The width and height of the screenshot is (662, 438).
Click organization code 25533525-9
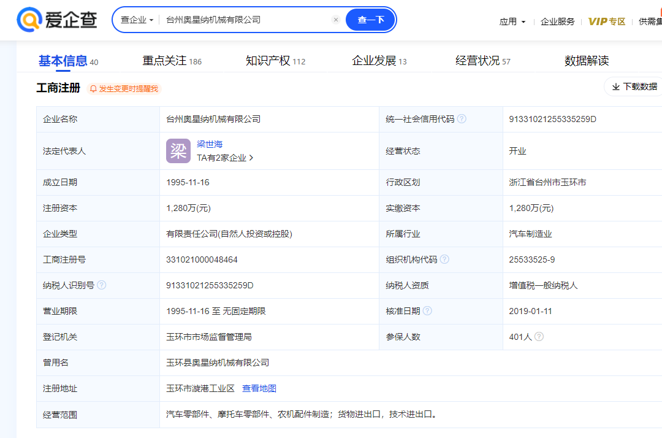point(531,259)
